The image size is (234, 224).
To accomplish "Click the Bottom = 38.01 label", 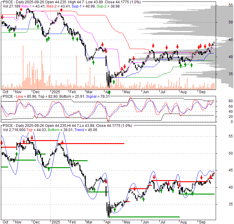I will tap(60, 130).
